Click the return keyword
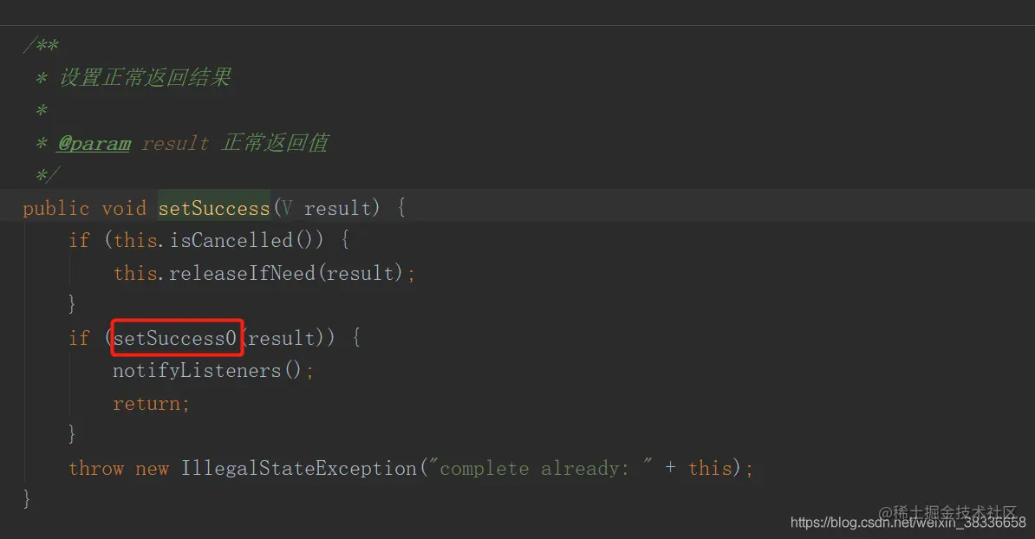The height and width of the screenshot is (539, 1035). tap(146, 404)
